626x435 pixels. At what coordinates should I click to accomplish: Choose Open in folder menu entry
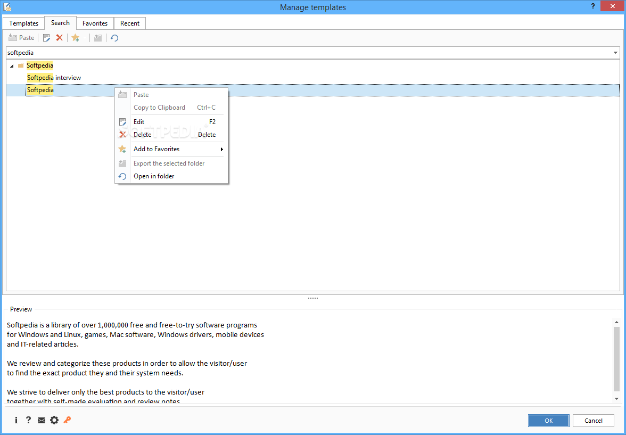coord(171,176)
